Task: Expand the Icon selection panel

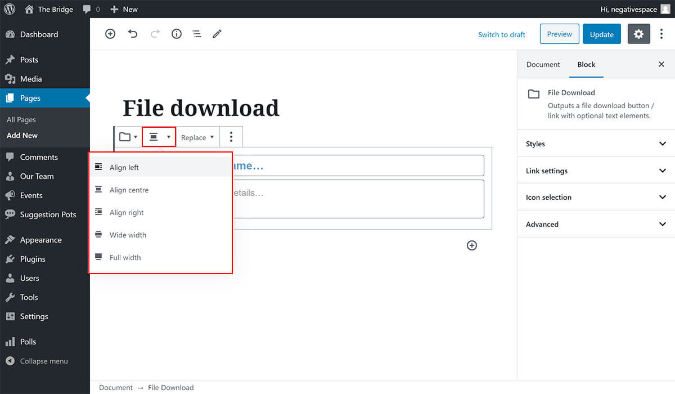Action: [x=596, y=197]
